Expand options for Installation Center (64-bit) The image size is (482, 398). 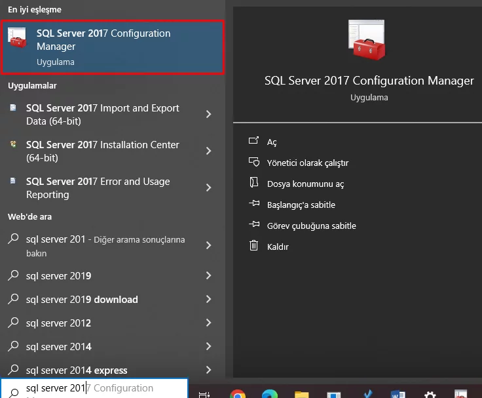coord(209,151)
